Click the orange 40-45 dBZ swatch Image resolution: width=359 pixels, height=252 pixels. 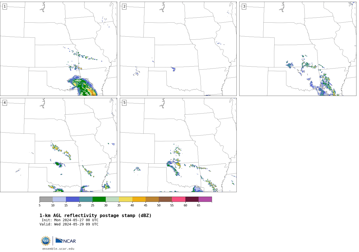coord(139,199)
